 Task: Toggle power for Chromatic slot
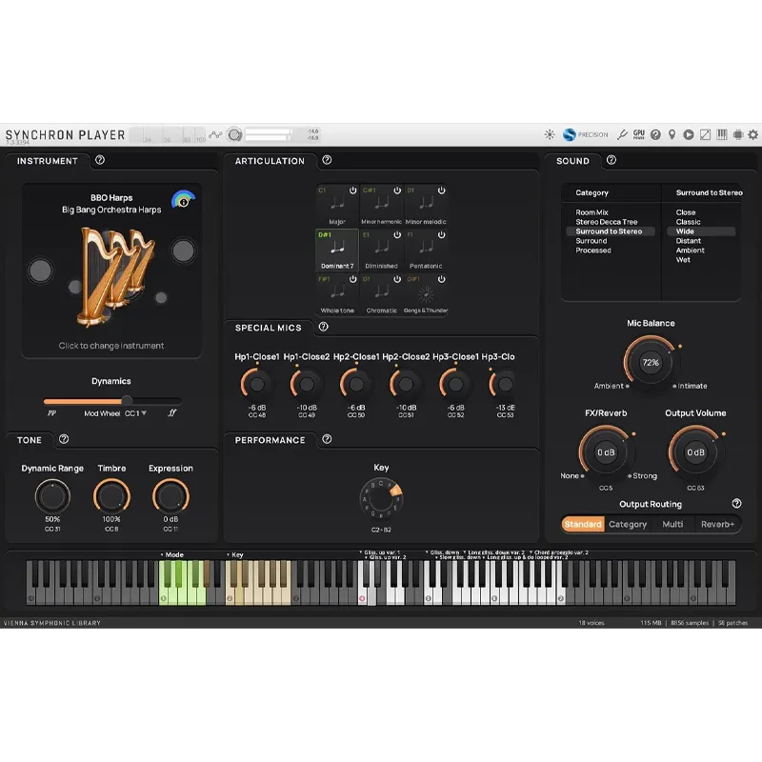pos(397,279)
